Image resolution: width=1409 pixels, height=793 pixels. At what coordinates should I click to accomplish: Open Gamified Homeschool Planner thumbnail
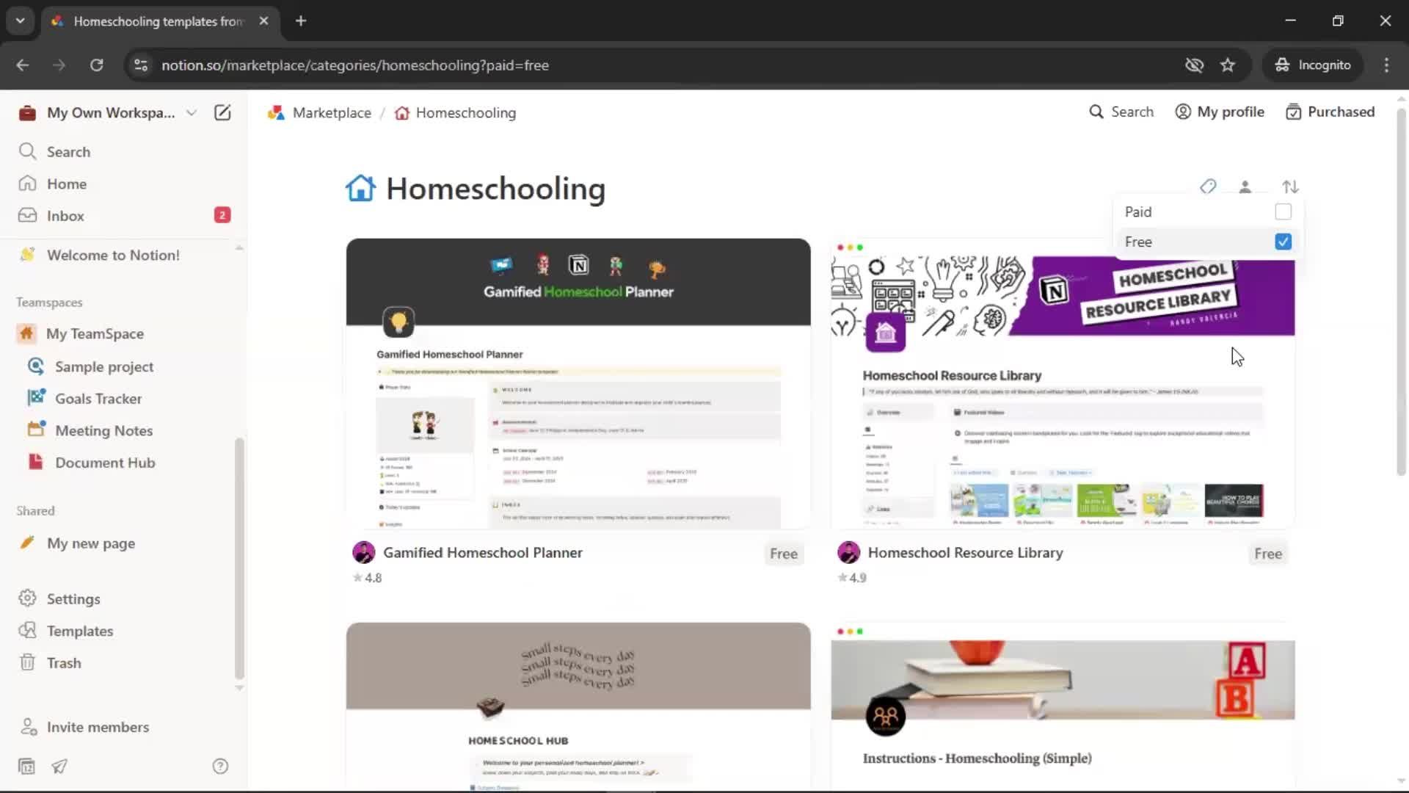coord(578,383)
